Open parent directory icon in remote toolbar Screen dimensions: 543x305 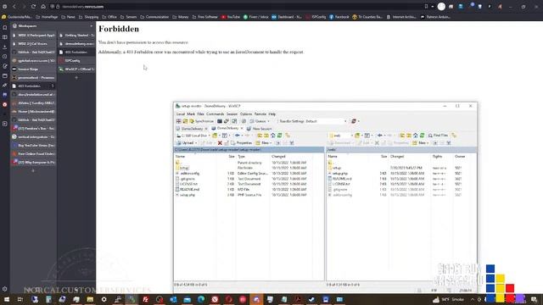coord(402,136)
